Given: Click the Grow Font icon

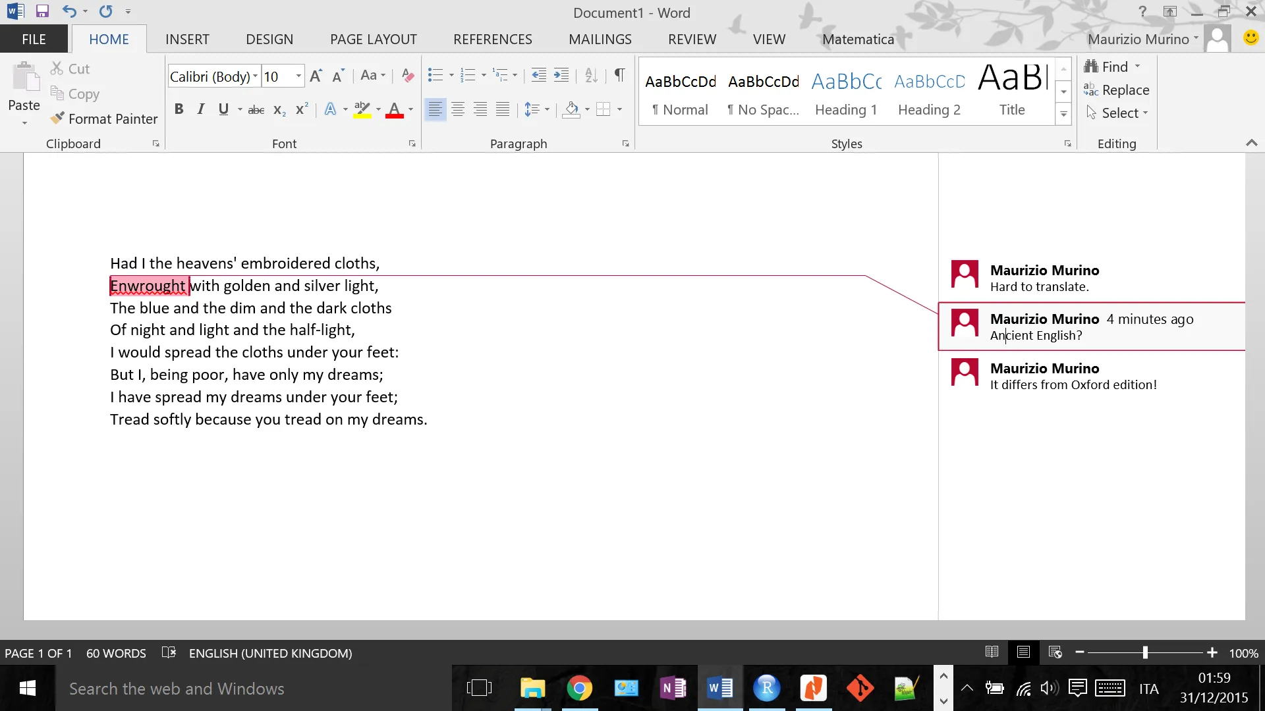Looking at the screenshot, I should pyautogui.click(x=316, y=76).
